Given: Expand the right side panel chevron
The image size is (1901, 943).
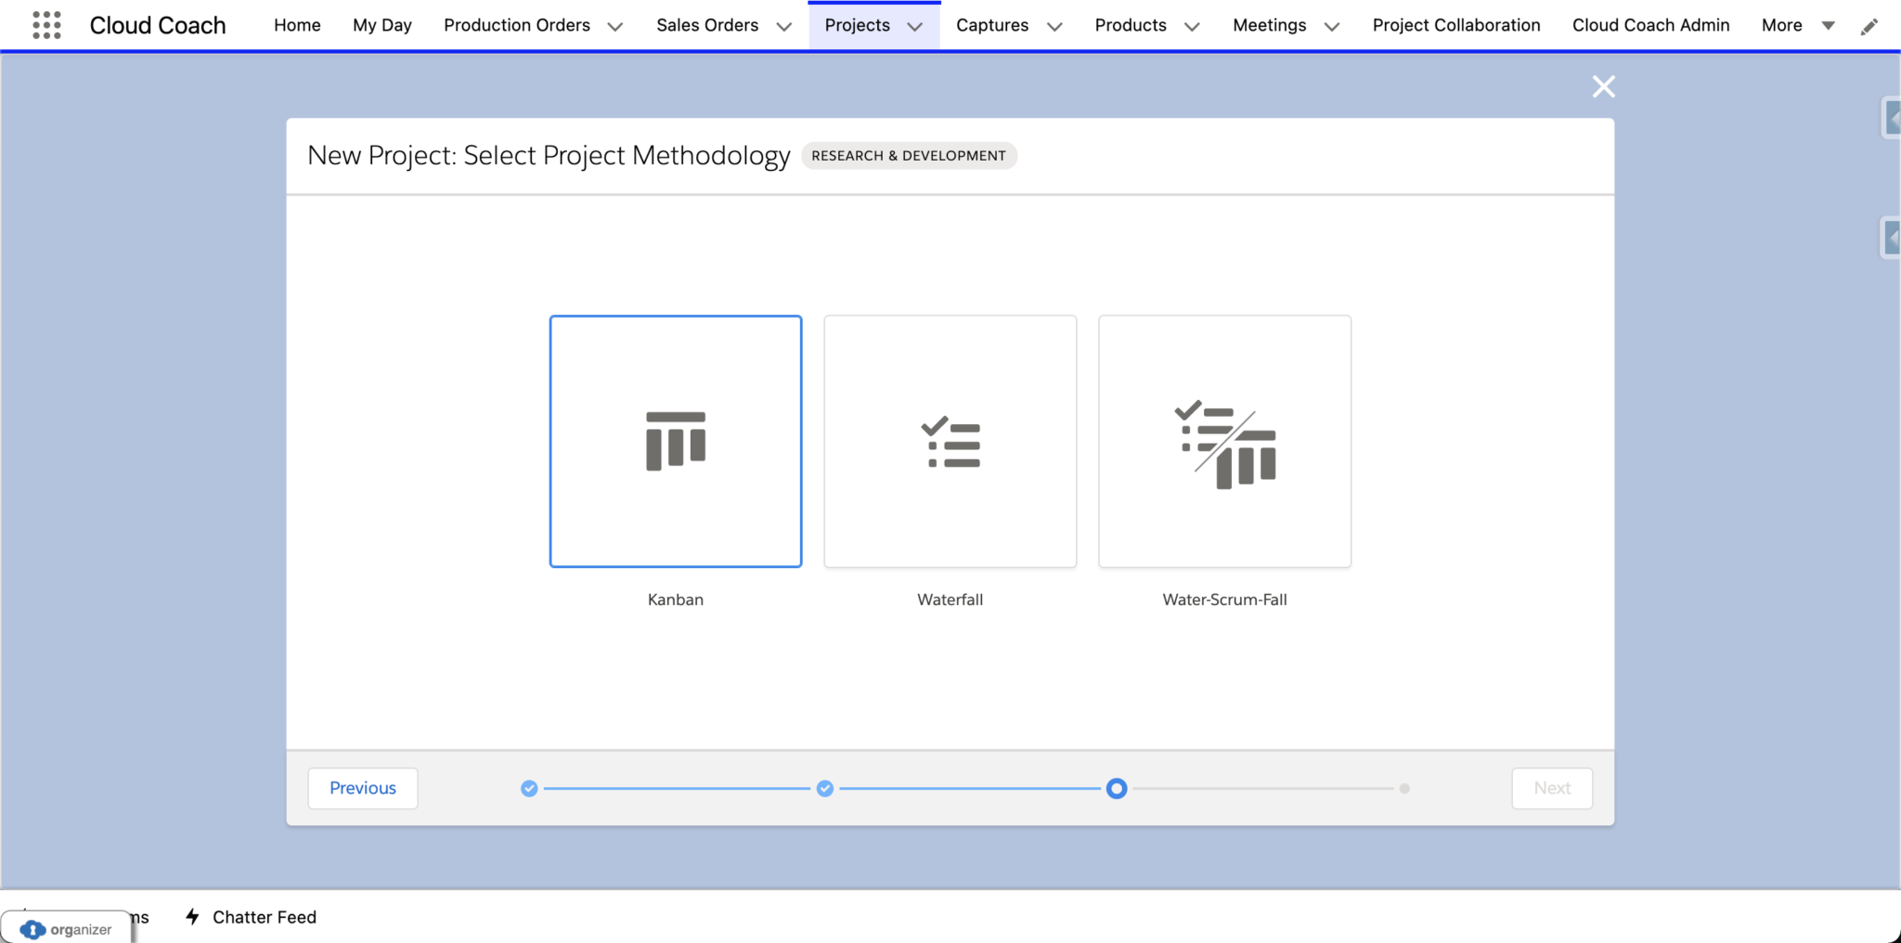Looking at the screenshot, I should [1892, 118].
